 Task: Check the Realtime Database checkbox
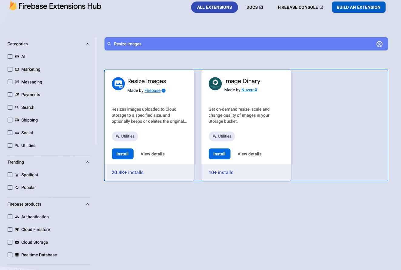10,255
